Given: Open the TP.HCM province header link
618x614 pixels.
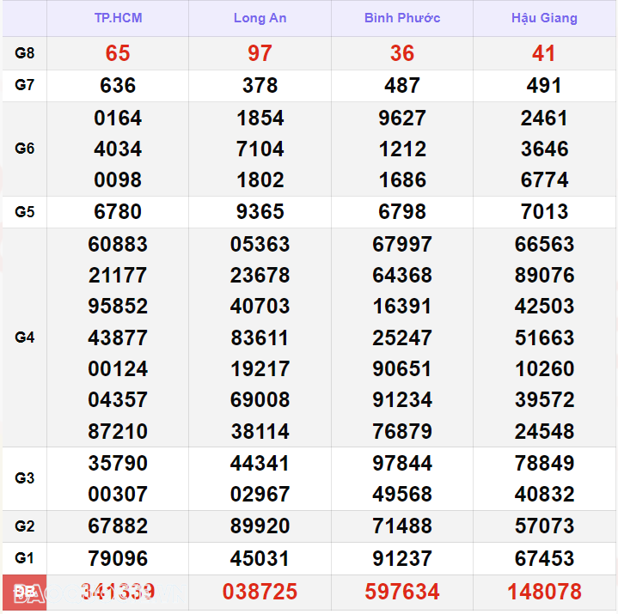Looking at the screenshot, I should pyautogui.click(x=118, y=18).
